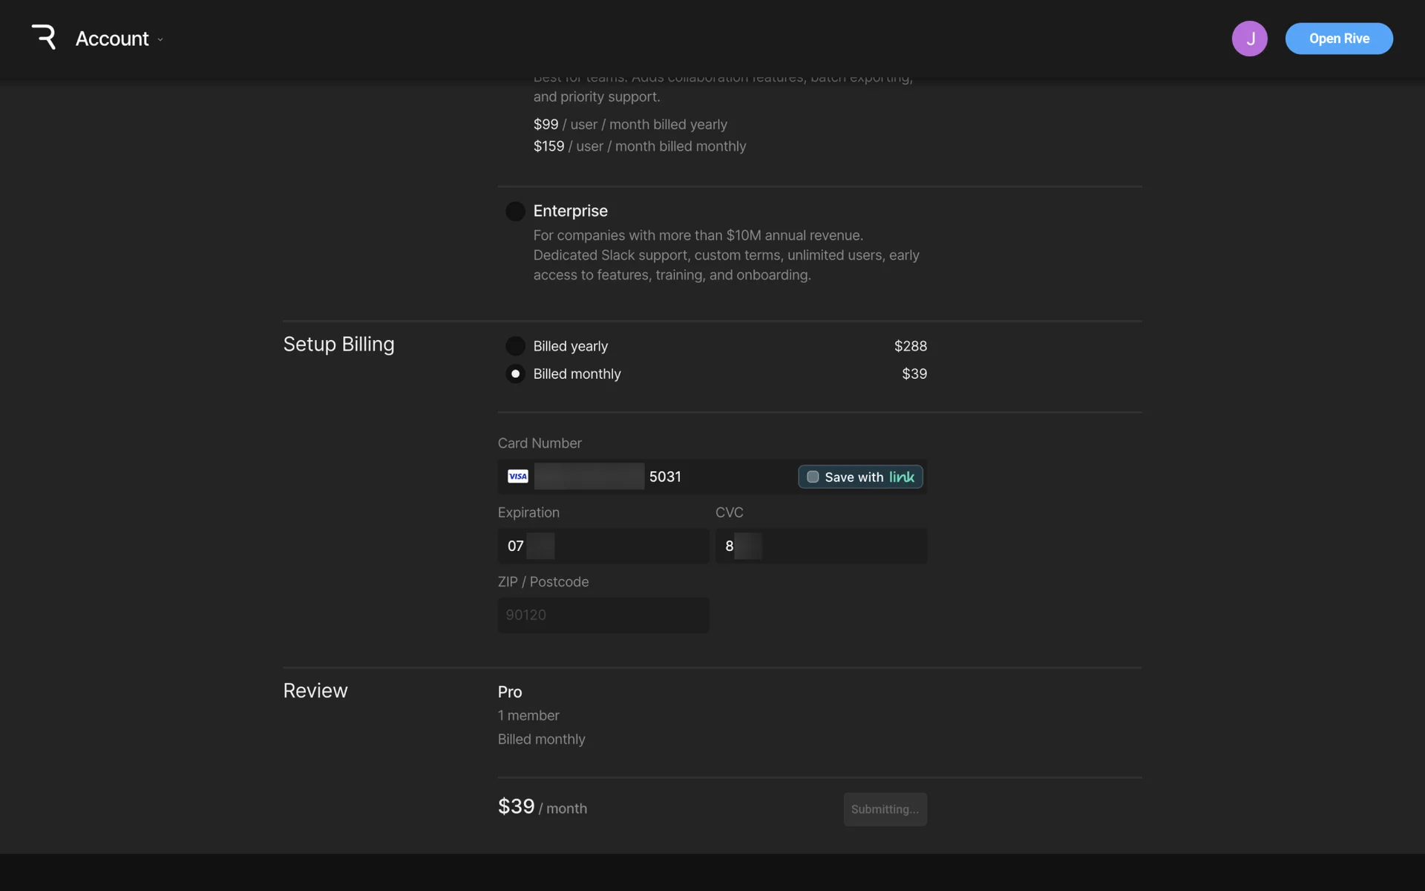
Task: Open the Account menu title
Action: tap(112, 39)
